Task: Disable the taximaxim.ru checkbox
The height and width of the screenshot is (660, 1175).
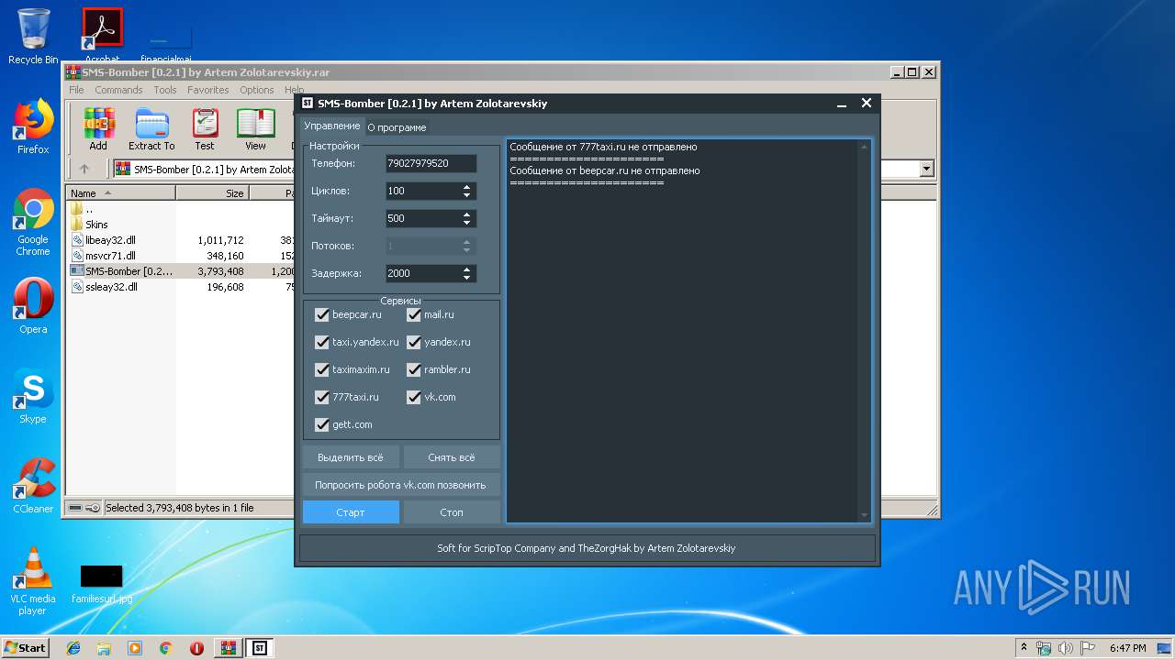Action: point(321,369)
